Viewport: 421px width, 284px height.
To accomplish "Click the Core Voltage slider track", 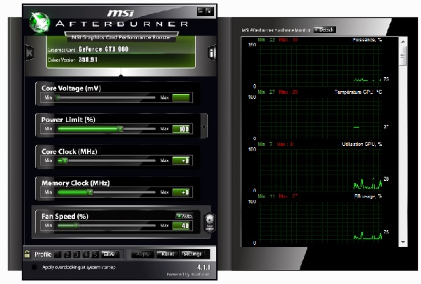I will coord(106,97).
